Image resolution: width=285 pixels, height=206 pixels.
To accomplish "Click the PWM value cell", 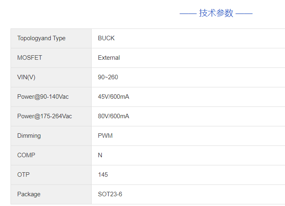I will click(105, 136).
